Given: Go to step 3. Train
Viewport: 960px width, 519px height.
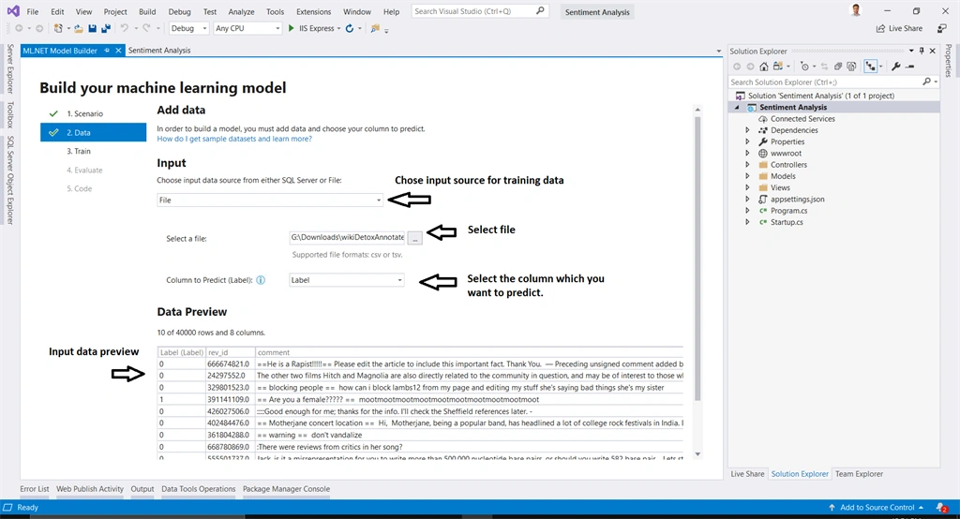Looking at the screenshot, I should 79,151.
